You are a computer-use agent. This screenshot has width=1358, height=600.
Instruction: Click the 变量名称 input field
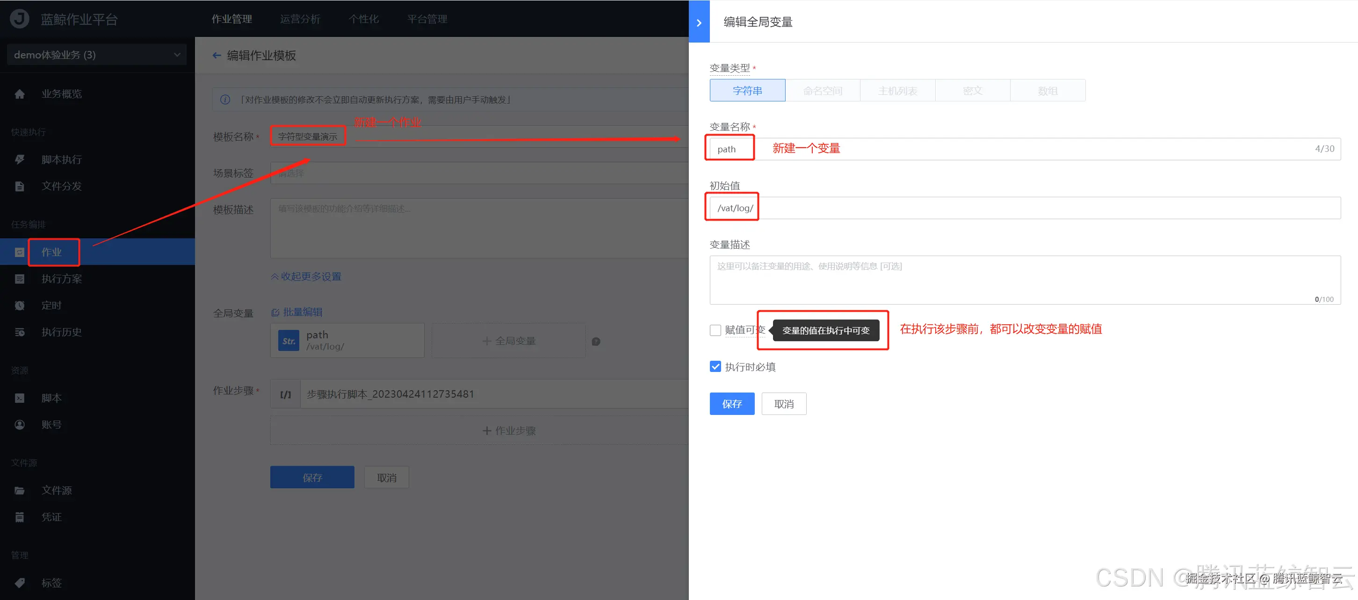[x=1025, y=149]
